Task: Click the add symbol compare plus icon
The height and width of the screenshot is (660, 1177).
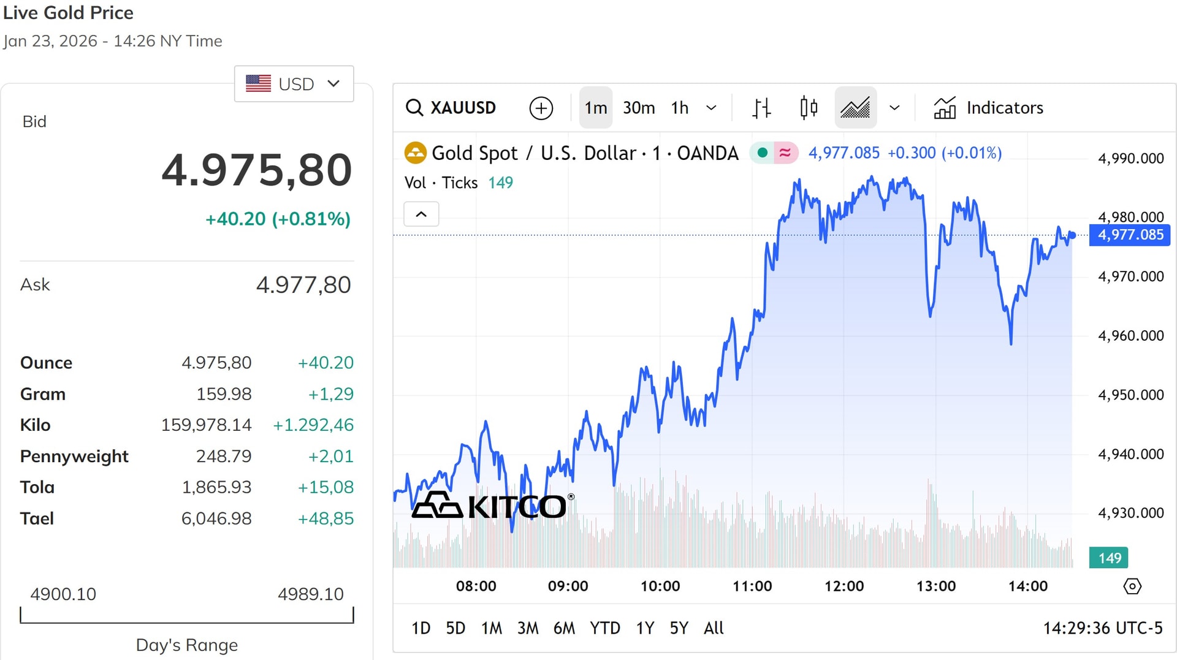Action: pos(541,108)
